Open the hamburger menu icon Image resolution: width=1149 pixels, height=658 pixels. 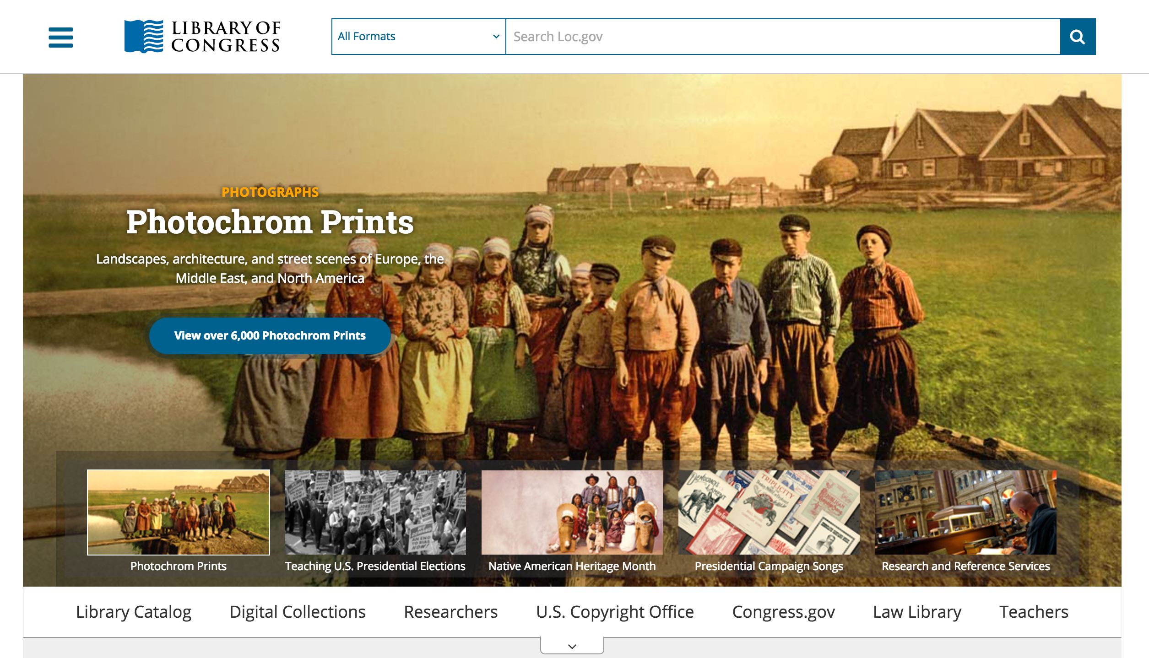click(x=60, y=37)
